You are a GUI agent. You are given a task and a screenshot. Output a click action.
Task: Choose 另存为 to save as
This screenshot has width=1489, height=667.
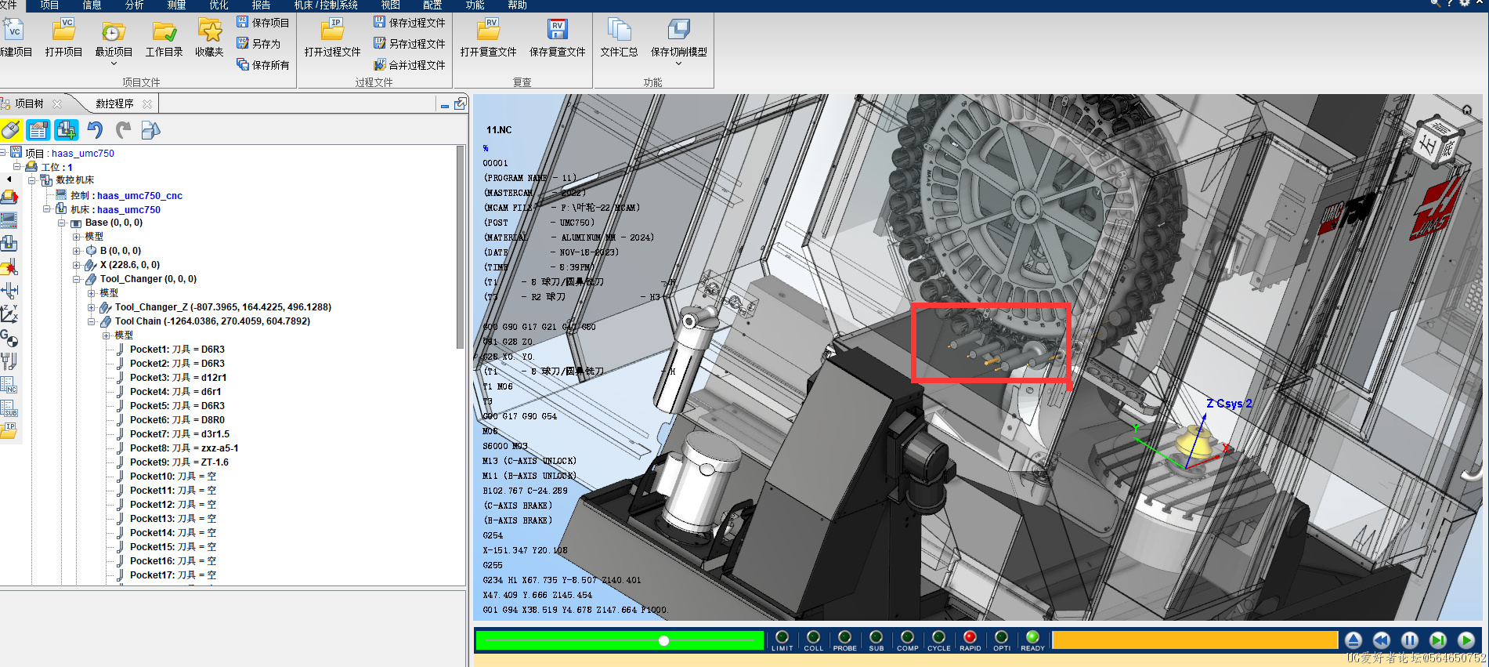pyautogui.click(x=258, y=44)
